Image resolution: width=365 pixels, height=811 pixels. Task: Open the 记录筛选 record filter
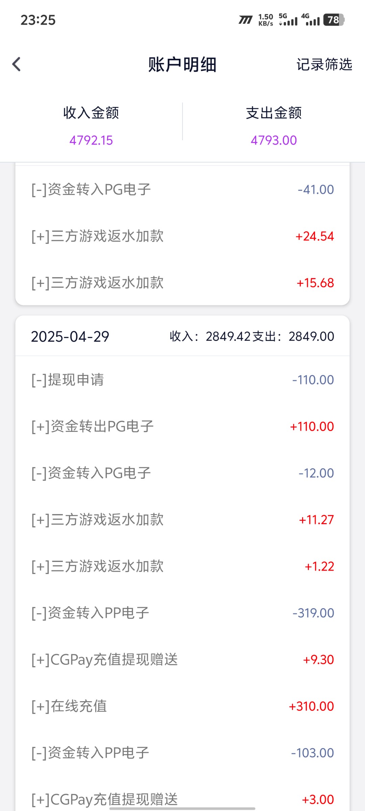pyautogui.click(x=324, y=64)
